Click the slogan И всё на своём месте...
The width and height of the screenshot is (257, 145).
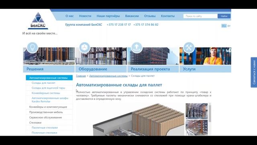tap(40, 33)
